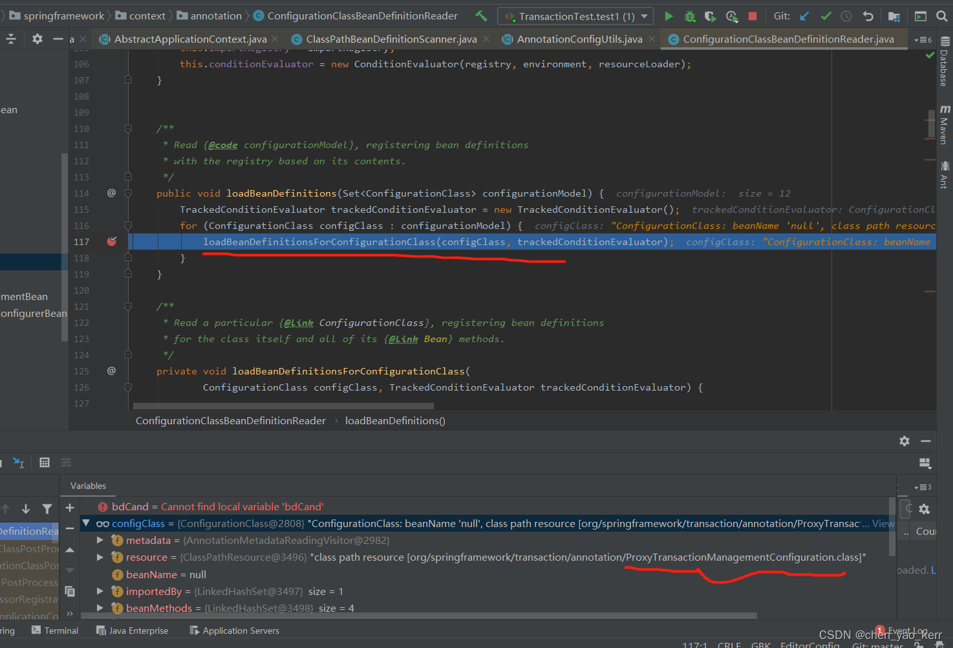Expand the importedBy field node
This screenshot has width=953, height=648.
(100, 590)
